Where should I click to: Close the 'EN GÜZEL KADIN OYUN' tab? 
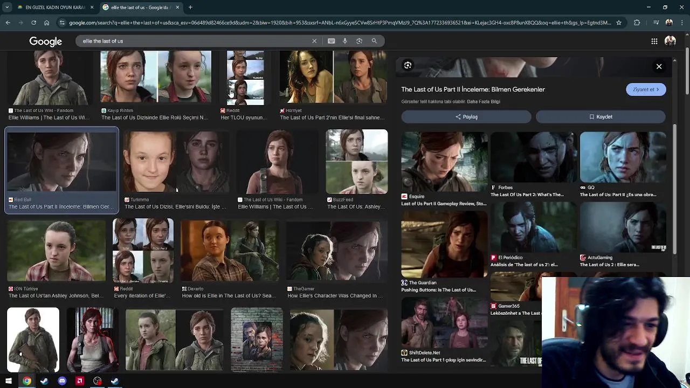click(x=92, y=7)
